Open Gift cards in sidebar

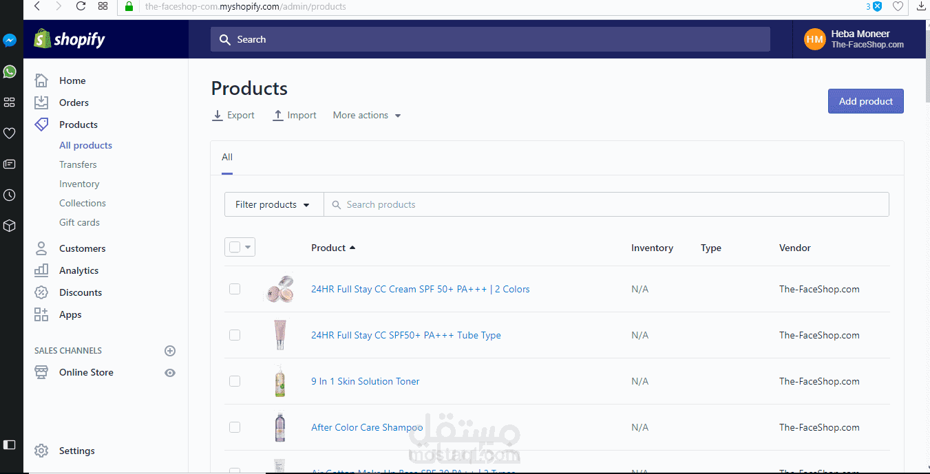[79, 222]
